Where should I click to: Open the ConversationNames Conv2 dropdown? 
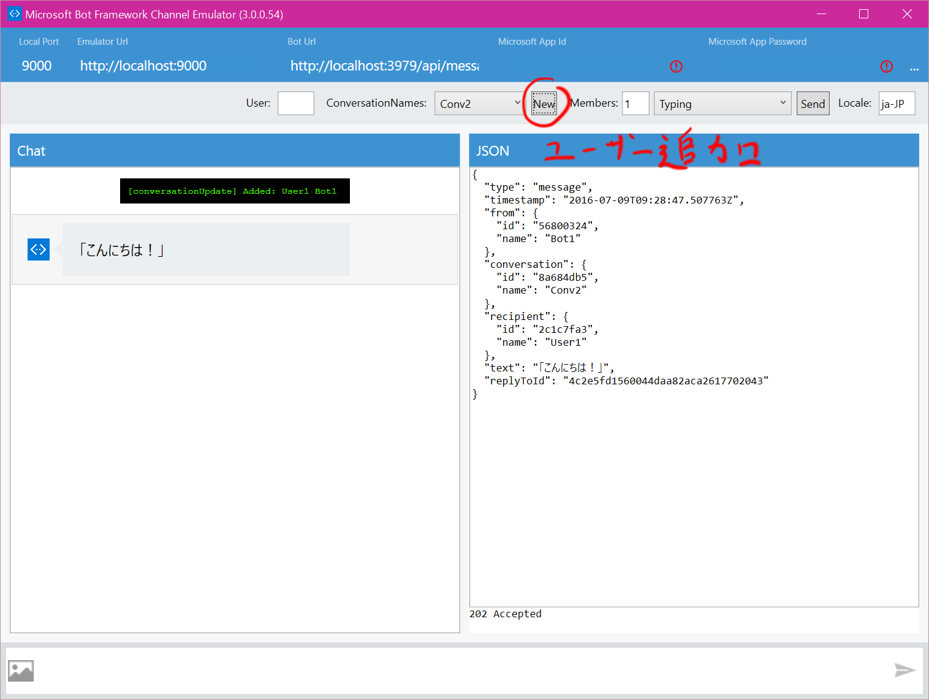click(x=479, y=103)
